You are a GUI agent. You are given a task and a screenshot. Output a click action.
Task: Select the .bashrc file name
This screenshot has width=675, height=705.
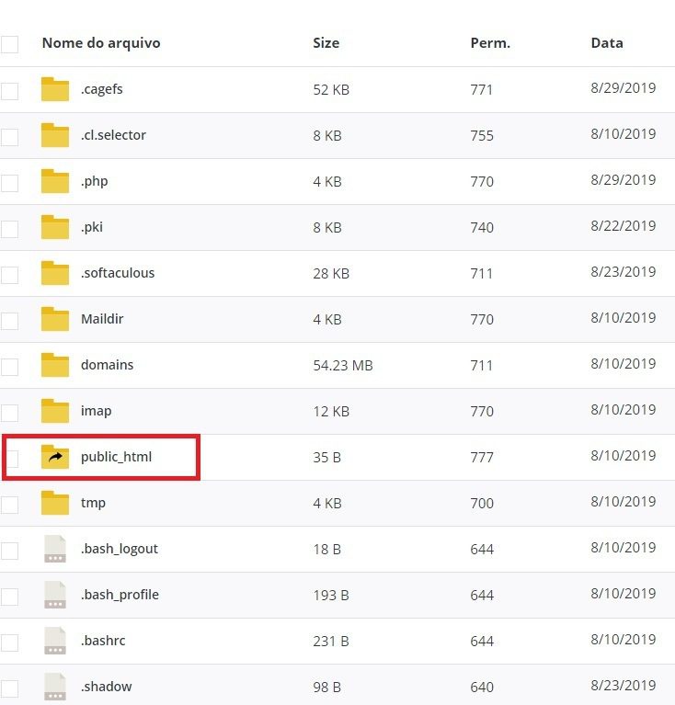pyautogui.click(x=103, y=641)
